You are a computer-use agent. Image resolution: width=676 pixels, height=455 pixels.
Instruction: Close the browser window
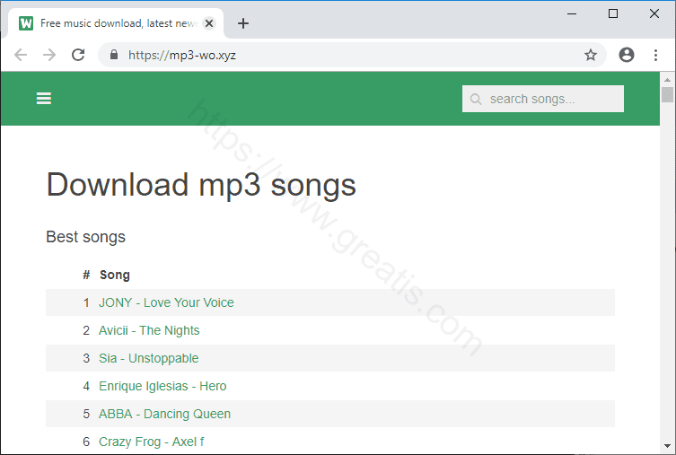point(654,13)
